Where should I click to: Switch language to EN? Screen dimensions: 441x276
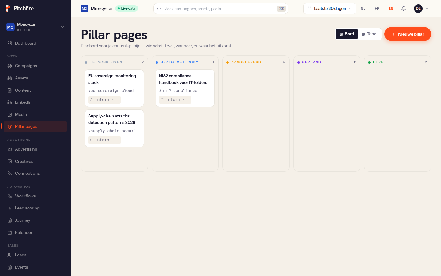(391, 9)
